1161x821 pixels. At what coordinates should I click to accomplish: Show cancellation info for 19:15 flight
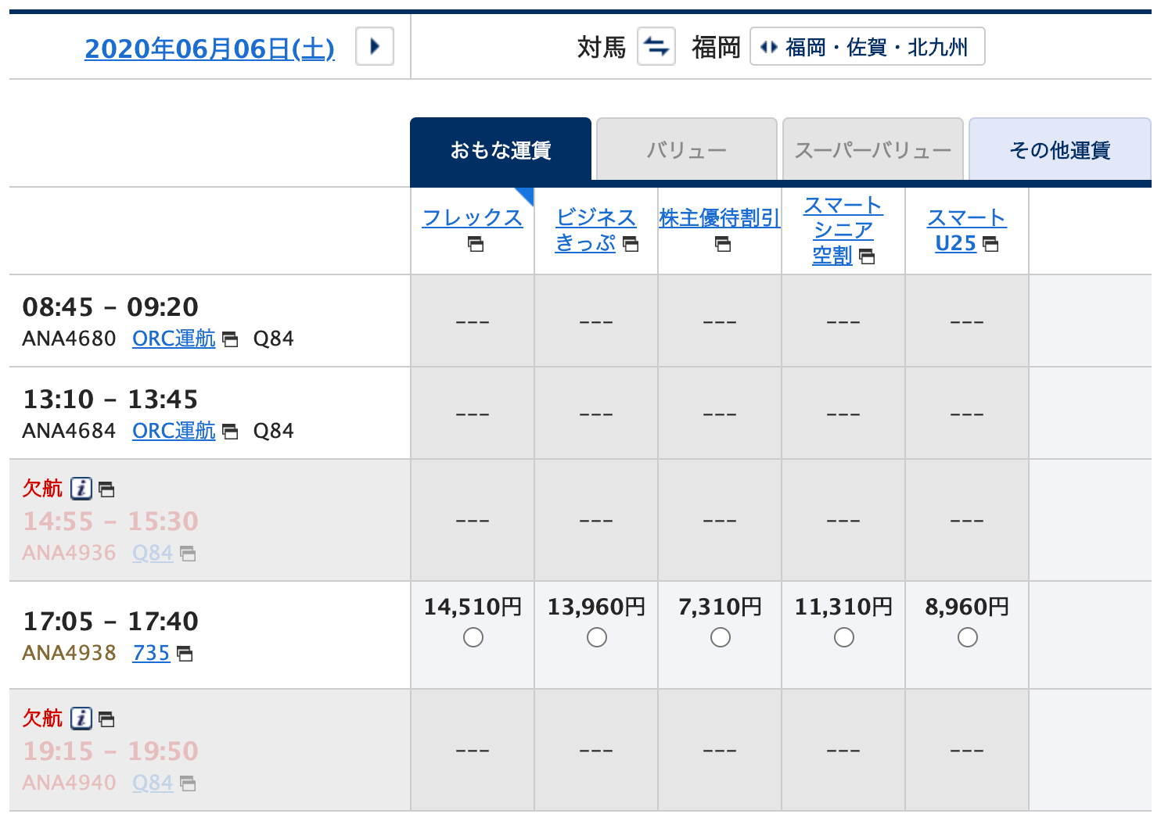coord(81,718)
